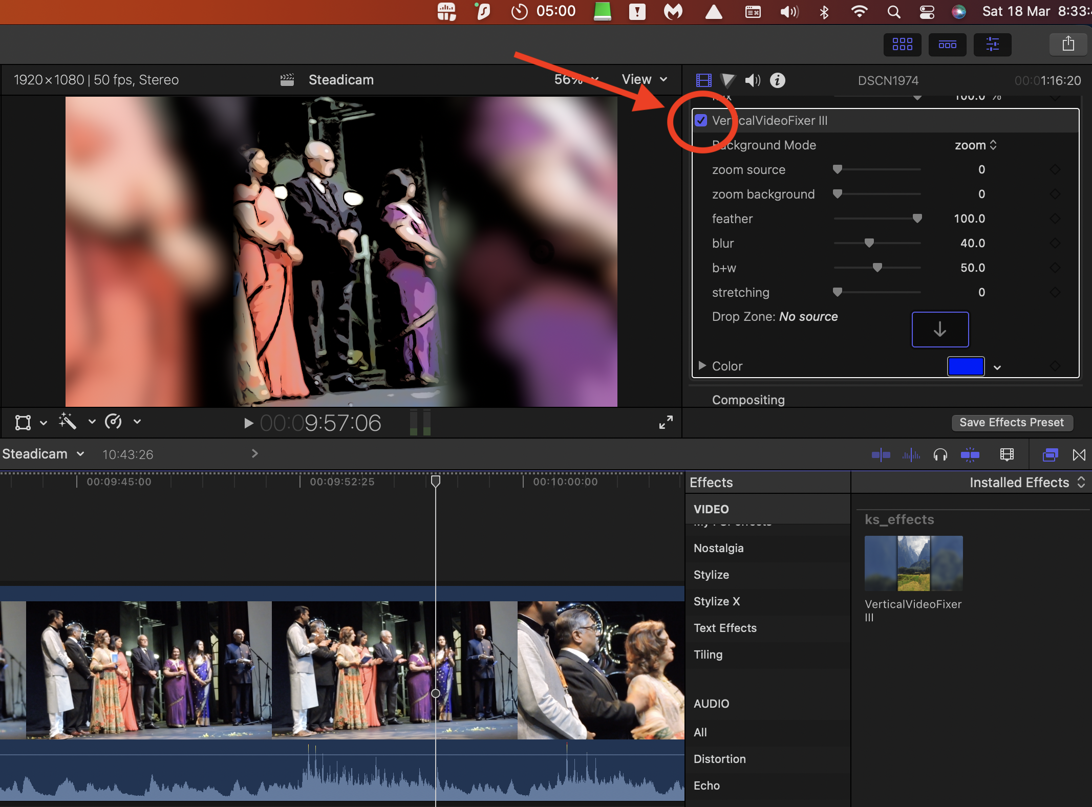This screenshot has width=1092, height=807.
Task: Open the Video inspector filmstrip tab
Action: 703,80
